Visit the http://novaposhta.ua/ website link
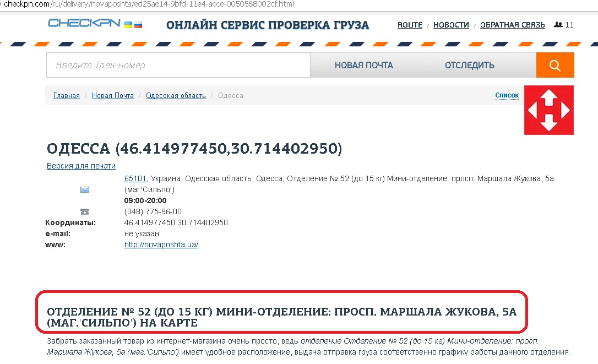Image resolution: width=598 pixels, height=364 pixels. pos(161,245)
